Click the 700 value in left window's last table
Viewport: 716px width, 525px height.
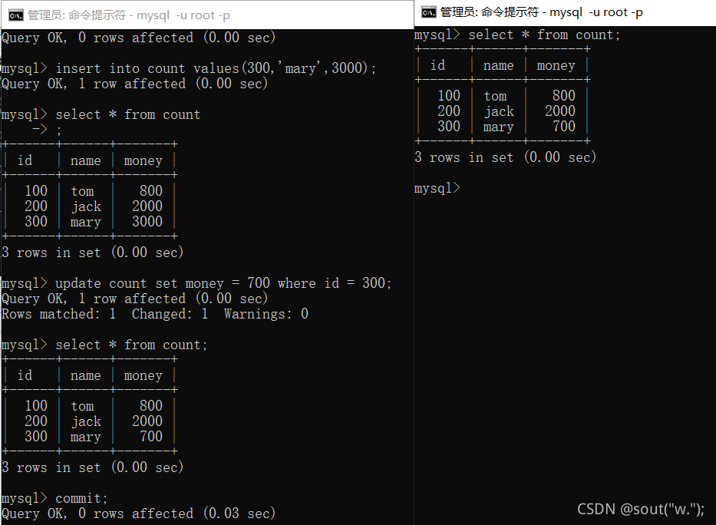click(x=151, y=437)
